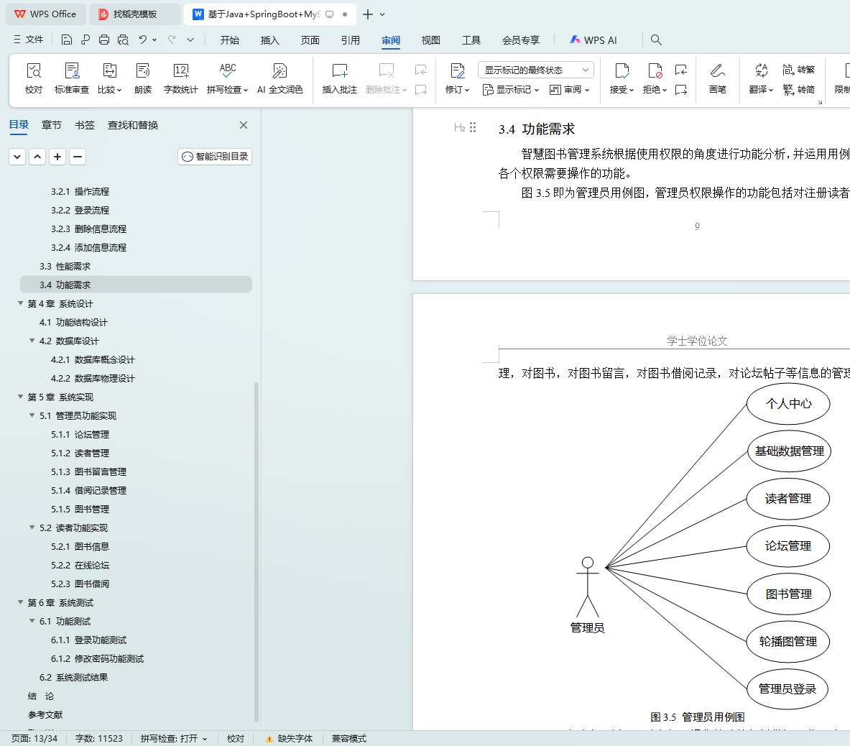Collapse the 第 4 章 系统设计 tree node
Screen dimensions: 850x746
click(x=21, y=303)
